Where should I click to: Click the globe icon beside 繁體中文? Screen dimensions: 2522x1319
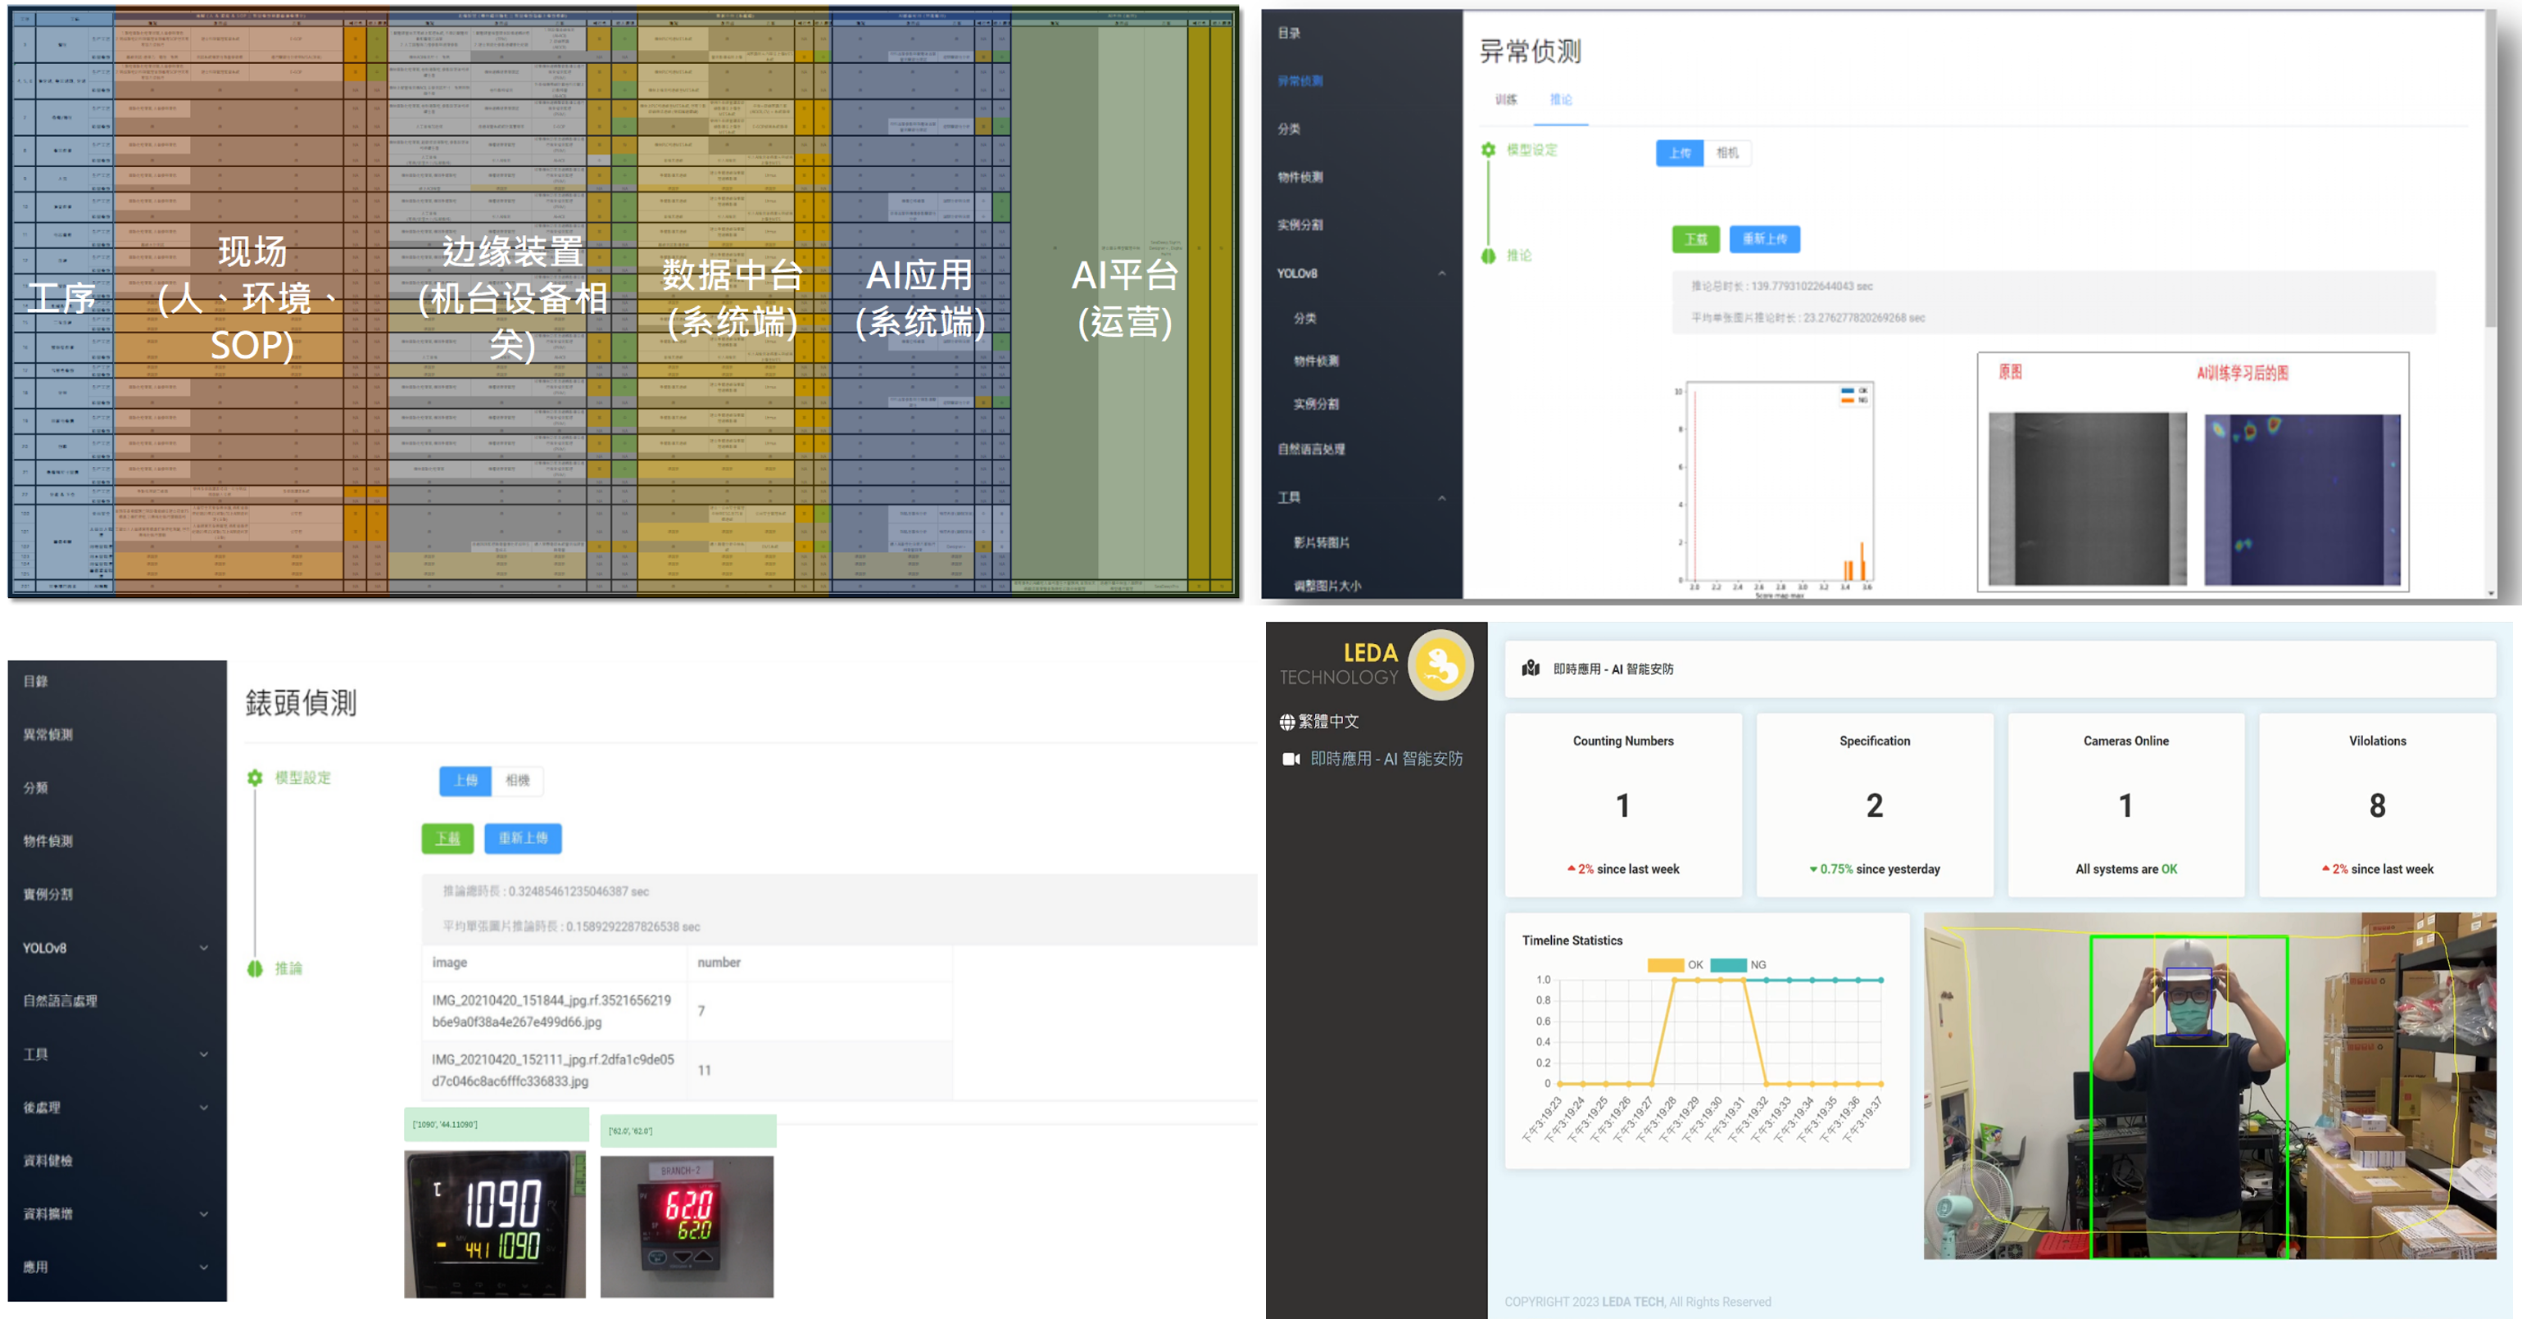pos(1286,722)
